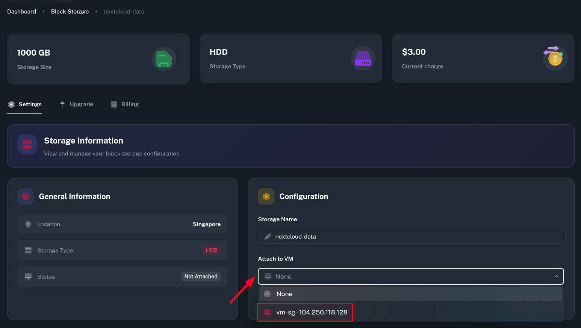Click the red HDD storage type badge
This screenshot has height=328, width=581.
coord(212,250)
